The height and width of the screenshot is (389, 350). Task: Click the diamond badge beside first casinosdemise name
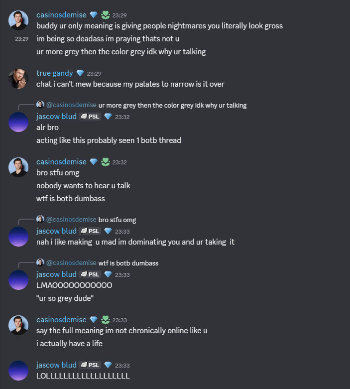point(94,15)
